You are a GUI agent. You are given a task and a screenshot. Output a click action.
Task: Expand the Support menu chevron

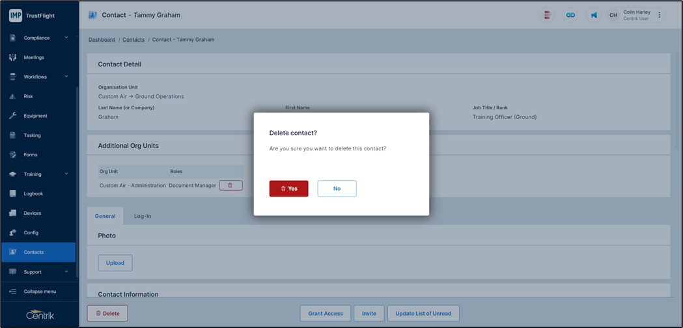point(66,272)
